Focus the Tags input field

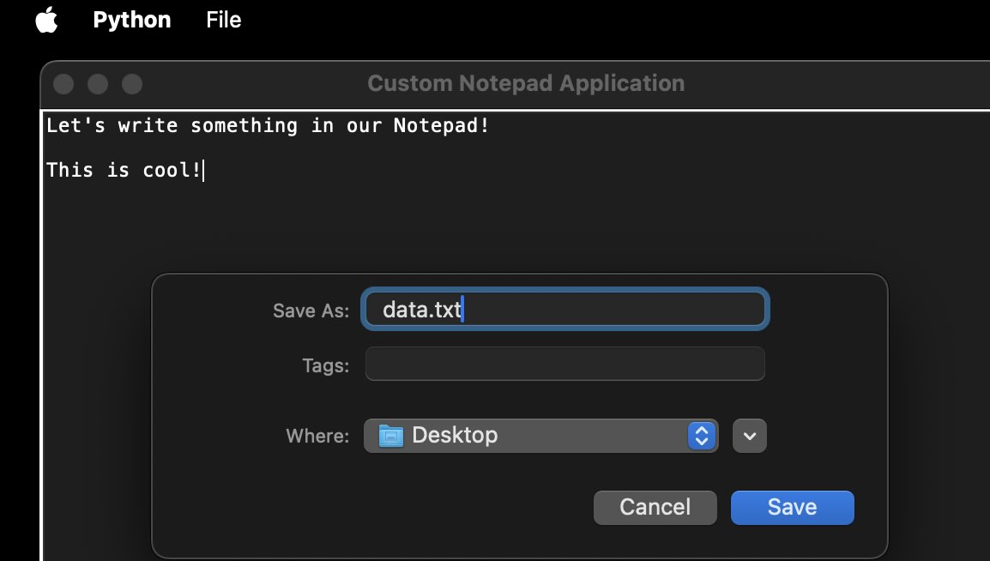click(564, 364)
